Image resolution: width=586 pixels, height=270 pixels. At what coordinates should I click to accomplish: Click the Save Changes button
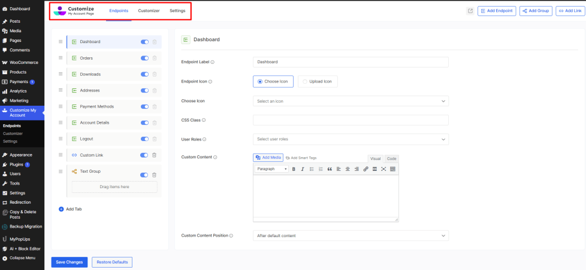coord(70,262)
